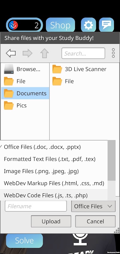This screenshot has width=120, height=254.
Task: Click the Cancel button
Action: (x=95, y=221)
